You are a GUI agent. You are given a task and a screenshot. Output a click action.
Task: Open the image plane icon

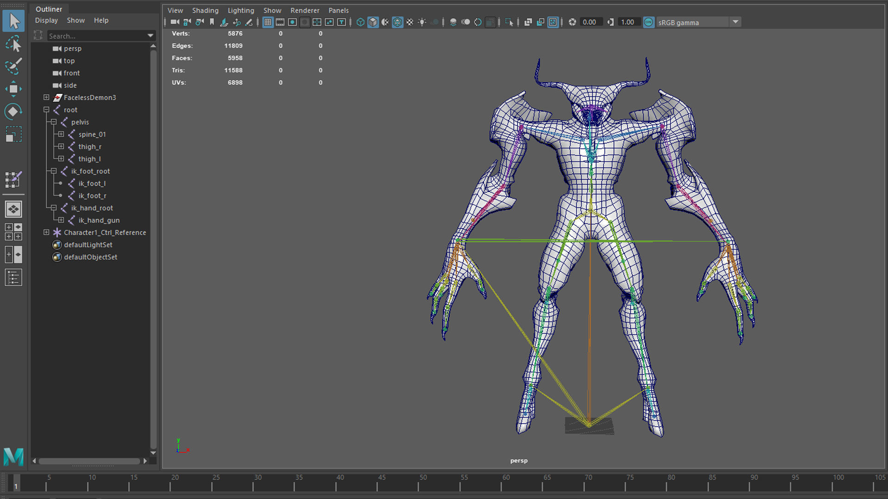point(224,22)
